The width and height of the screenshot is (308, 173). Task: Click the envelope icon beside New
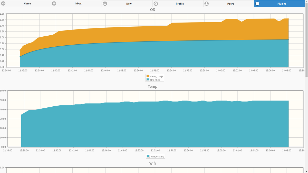tap(105, 4)
